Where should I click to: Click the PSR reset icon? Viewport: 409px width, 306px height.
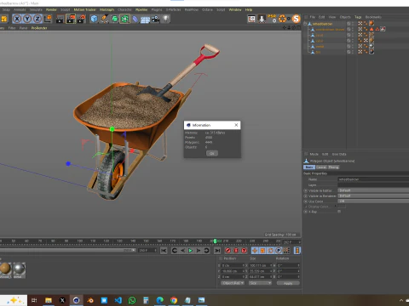click(x=272, y=19)
